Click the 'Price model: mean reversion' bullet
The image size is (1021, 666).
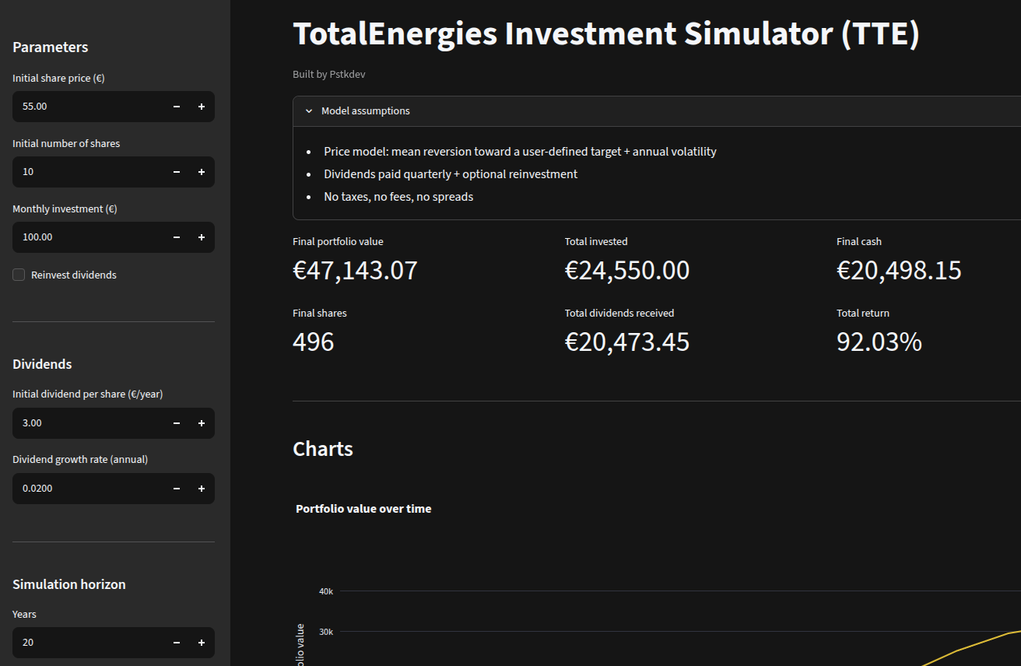520,152
